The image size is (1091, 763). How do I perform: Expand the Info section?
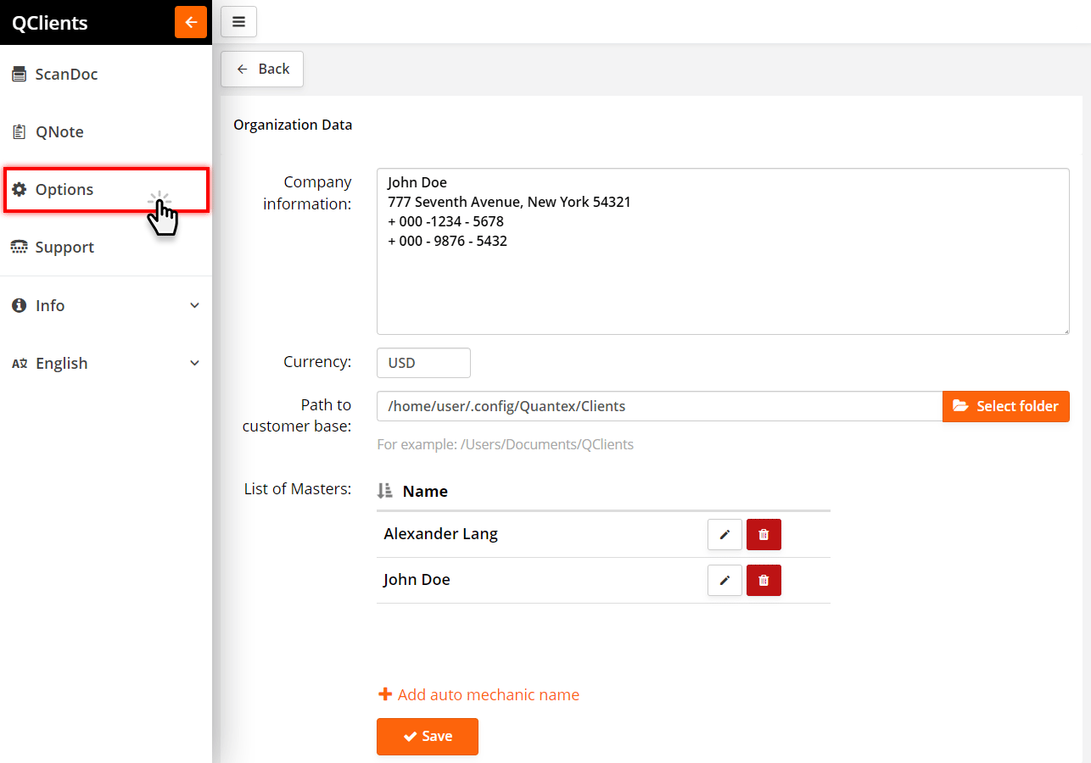(x=106, y=305)
